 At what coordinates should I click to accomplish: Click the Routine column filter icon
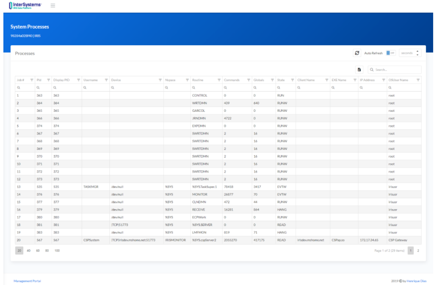pos(219,80)
